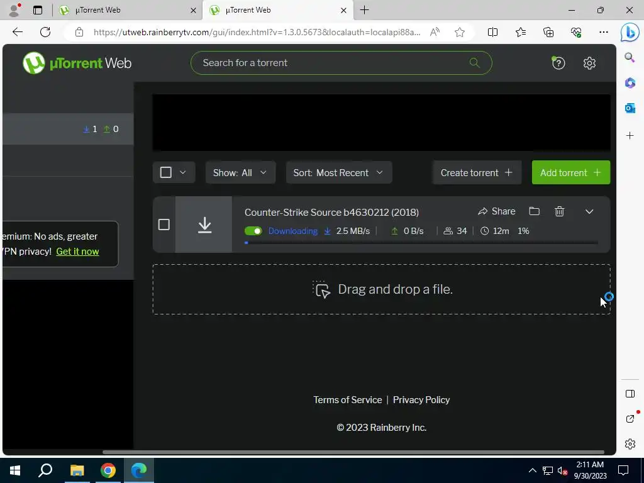
Task: Refresh the page with reload icon
Action: tap(45, 32)
